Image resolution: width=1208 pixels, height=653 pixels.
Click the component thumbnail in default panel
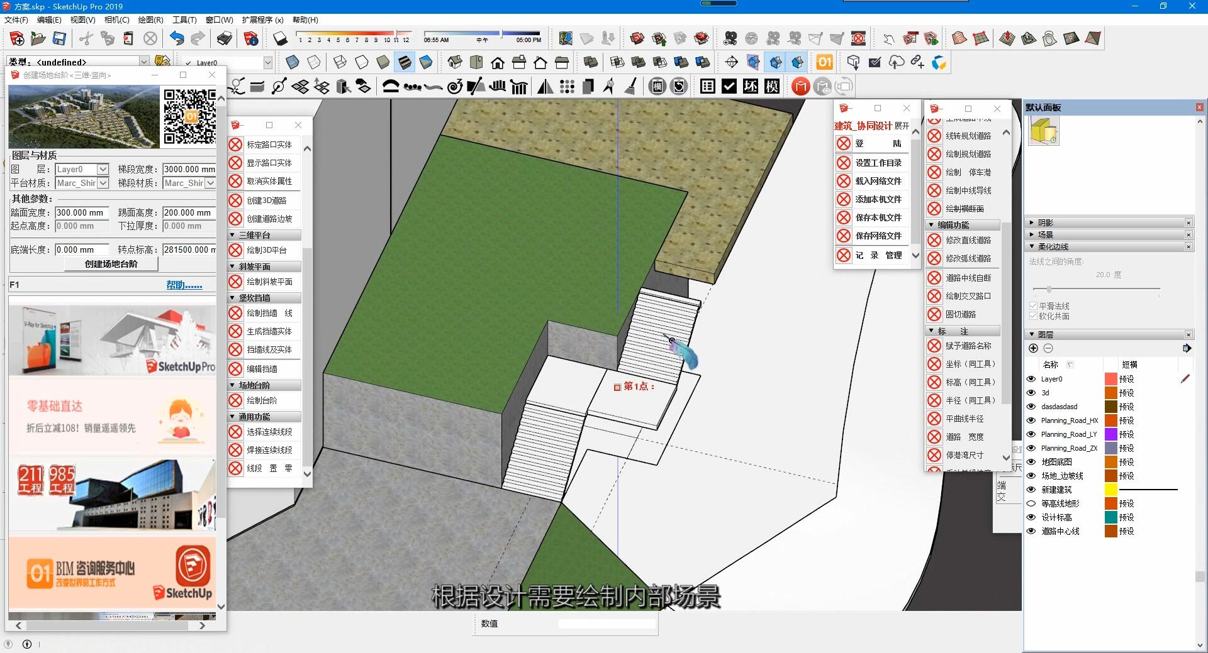[x=1044, y=131]
